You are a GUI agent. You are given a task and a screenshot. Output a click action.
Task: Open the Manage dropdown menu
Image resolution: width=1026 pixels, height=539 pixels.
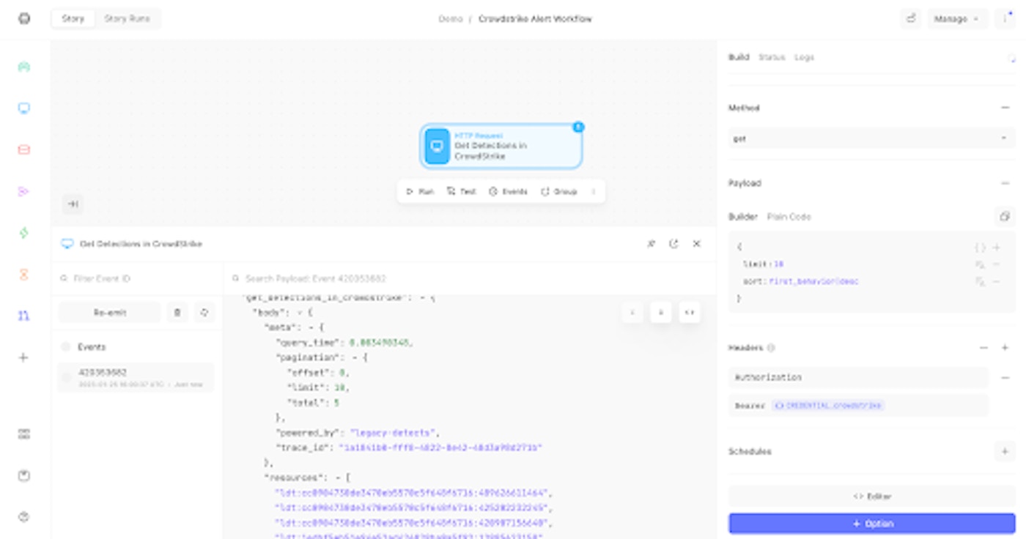957,18
